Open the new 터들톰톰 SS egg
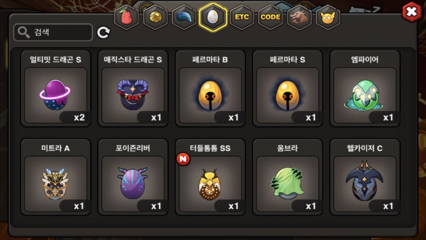426x240 pixels. (210, 177)
